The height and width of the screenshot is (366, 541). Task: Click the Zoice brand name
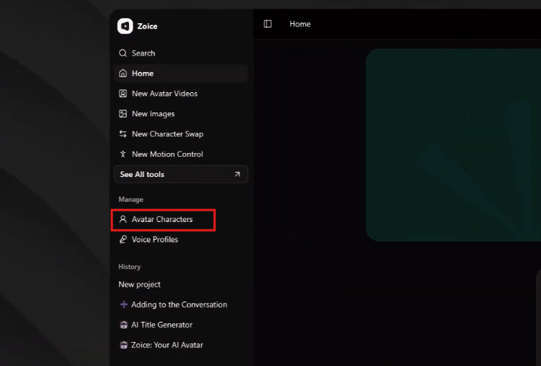(x=147, y=26)
